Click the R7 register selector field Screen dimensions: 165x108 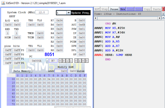[x=53, y=61]
